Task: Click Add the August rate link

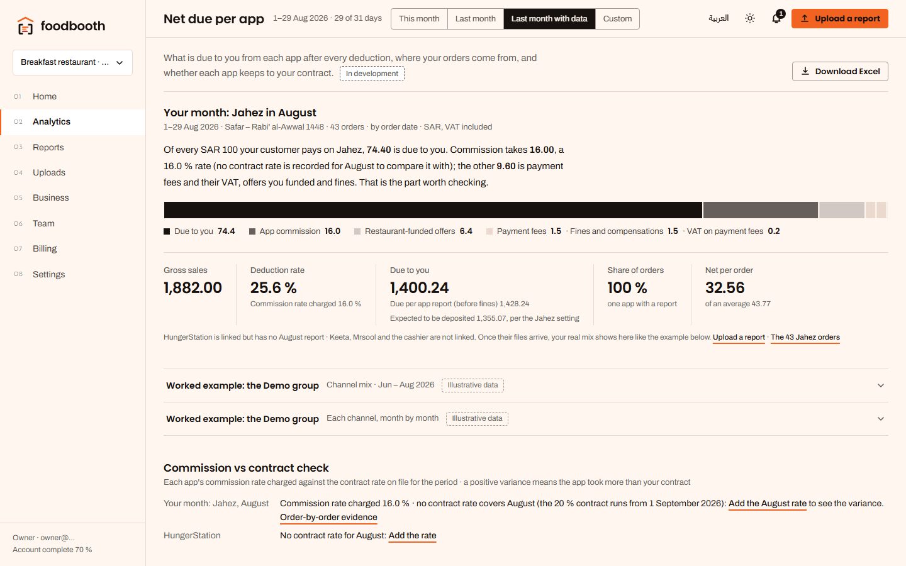Action: pos(768,503)
